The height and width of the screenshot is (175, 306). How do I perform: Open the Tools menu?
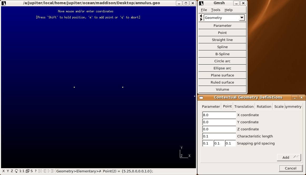pyautogui.click(x=215, y=10)
